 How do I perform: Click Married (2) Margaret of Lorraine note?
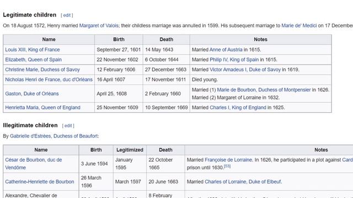[x=236, y=98]
